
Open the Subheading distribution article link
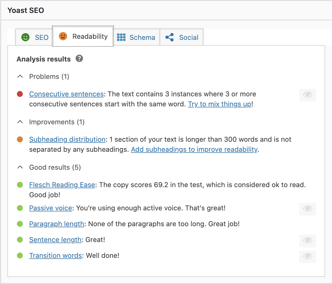click(67, 139)
